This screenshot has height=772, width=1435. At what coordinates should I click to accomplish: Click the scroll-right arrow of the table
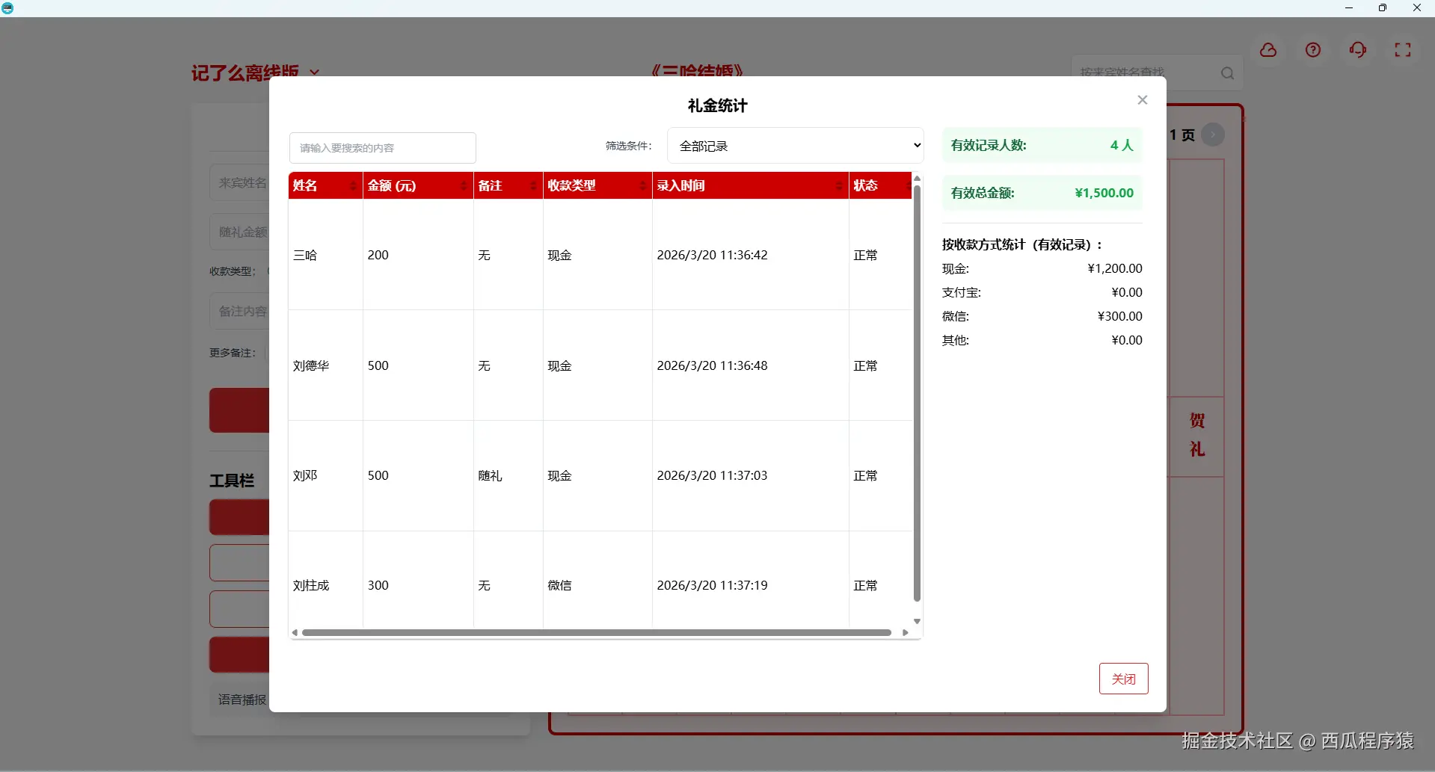906,633
